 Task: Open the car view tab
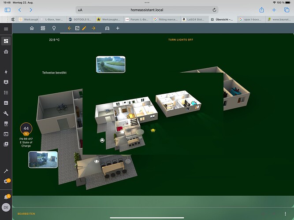(x=107, y=28)
